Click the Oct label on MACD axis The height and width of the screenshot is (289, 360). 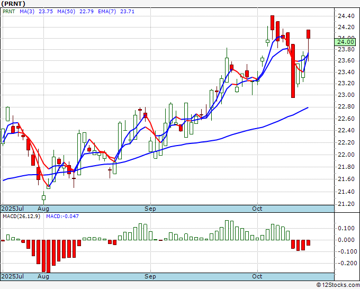(x=257, y=276)
